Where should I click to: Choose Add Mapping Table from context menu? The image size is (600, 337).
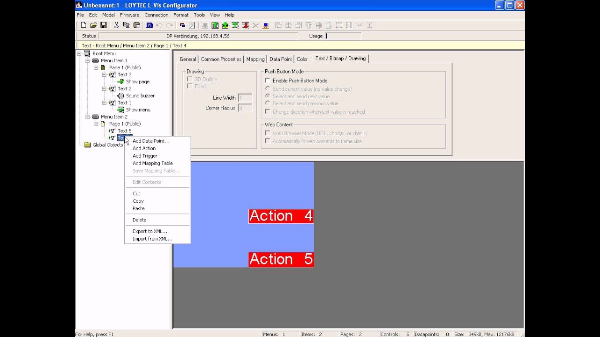157,163
